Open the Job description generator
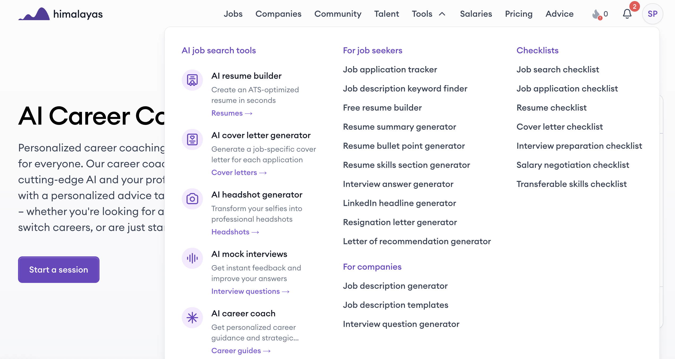The height and width of the screenshot is (359, 675). pos(395,286)
